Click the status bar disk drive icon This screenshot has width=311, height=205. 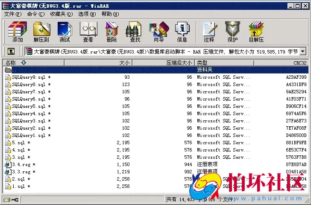6,199
